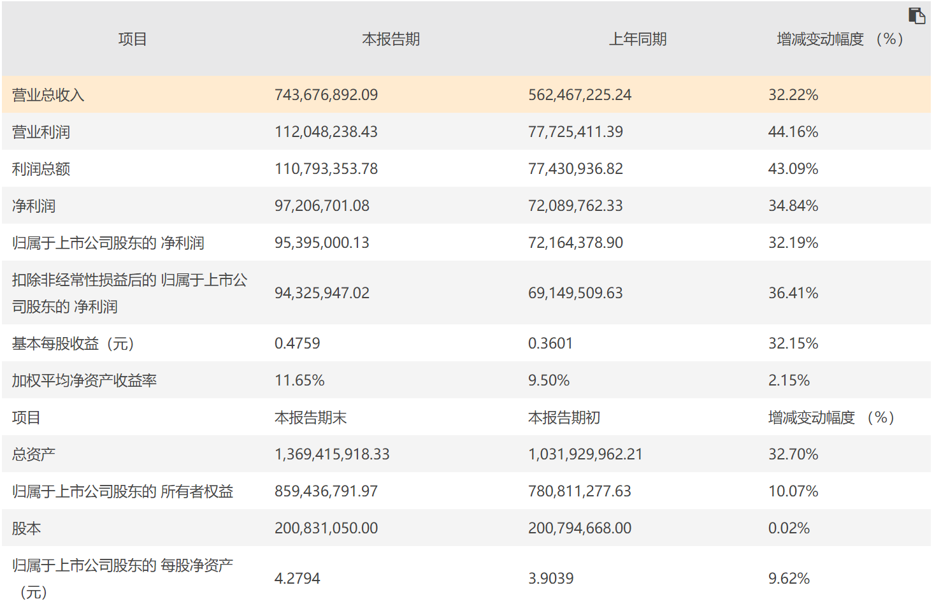
Task: Click the 利润总额 row label
Action: [41, 169]
